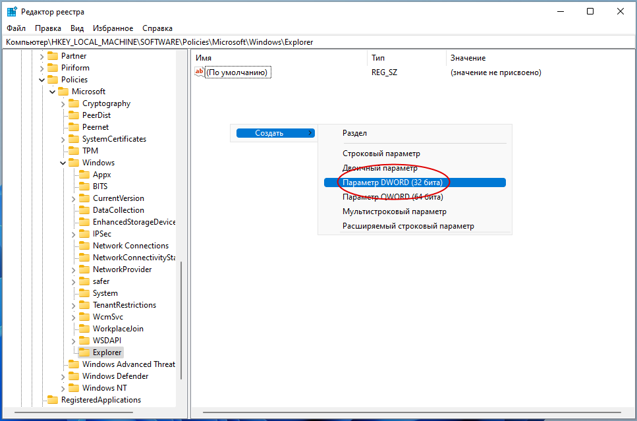The height and width of the screenshot is (421, 637).
Task: Collapse the Microsoft key
Action: pyautogui.click(x=53, y=92)
